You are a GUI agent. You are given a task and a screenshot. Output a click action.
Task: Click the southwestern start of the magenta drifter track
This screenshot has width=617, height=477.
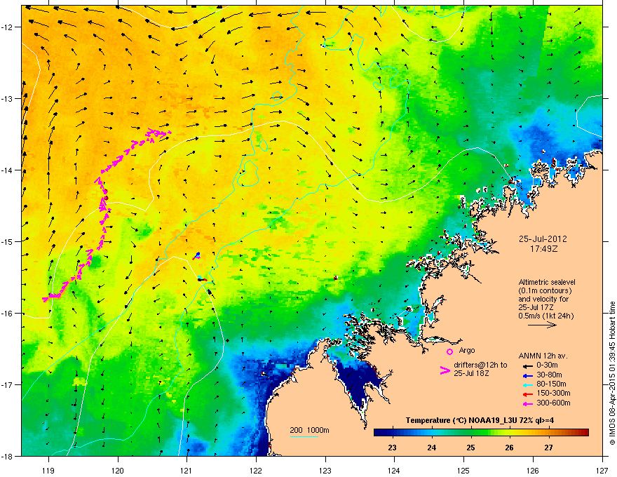(45, 300)
